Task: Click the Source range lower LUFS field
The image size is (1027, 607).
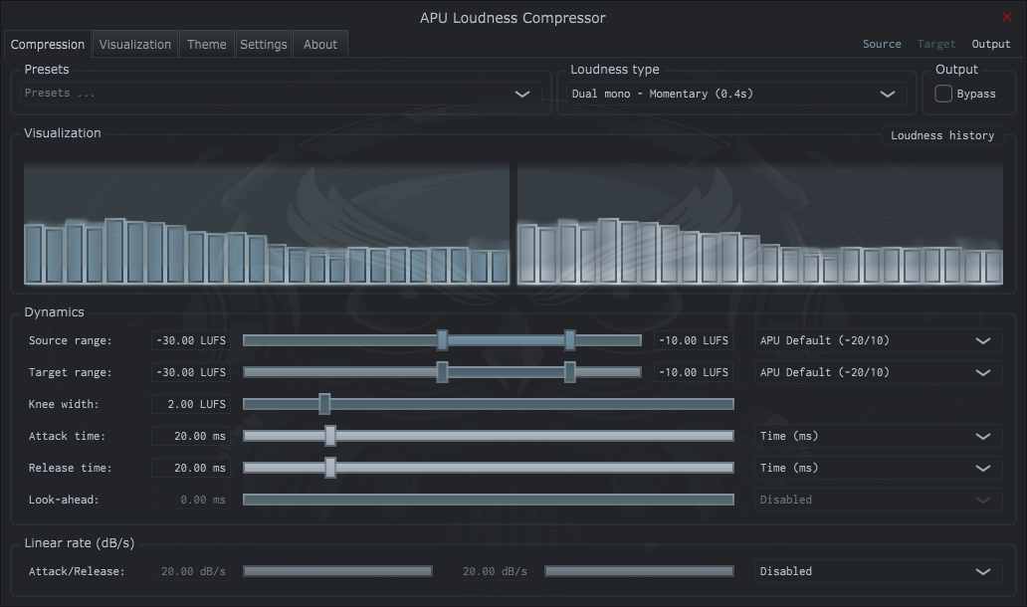Action: 190,340
